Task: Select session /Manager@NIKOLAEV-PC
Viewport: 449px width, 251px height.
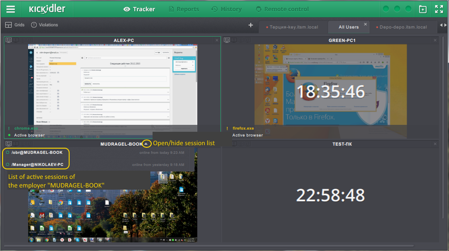Action: 38,165
